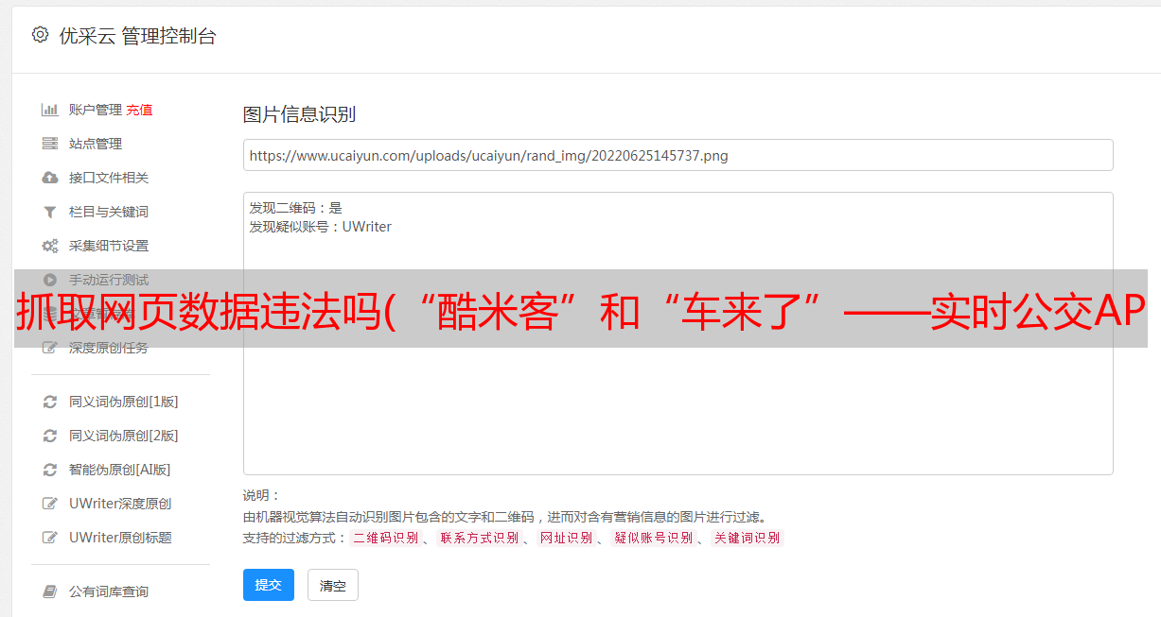This screenshot has width=1161, height=617.
Task: Click the funnel icon for 栏目与关键词
Action: [x=50, y=212]
